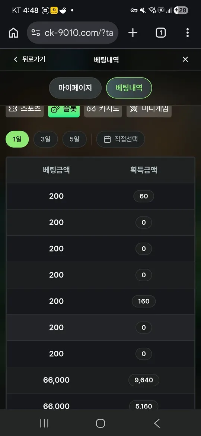Image resolution: width=201 pixels, height=436 pixels.
Task: Switch to the 마이페이지 tab
Action: pyautogui.click(x=75, y=88)
